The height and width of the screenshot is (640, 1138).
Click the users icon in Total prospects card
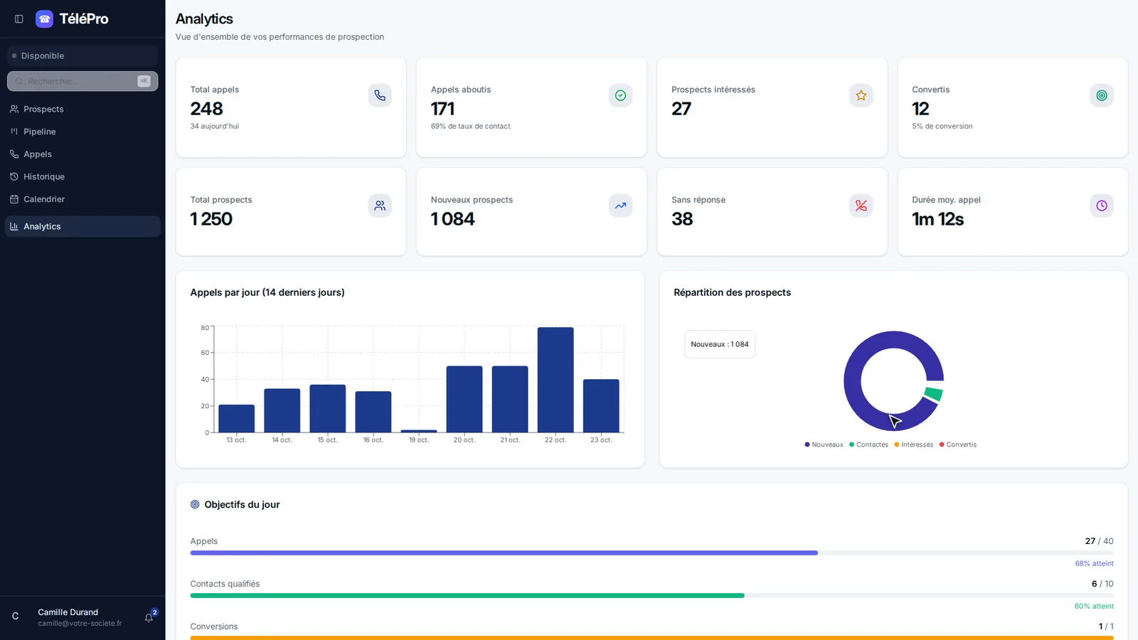point(380,206)
